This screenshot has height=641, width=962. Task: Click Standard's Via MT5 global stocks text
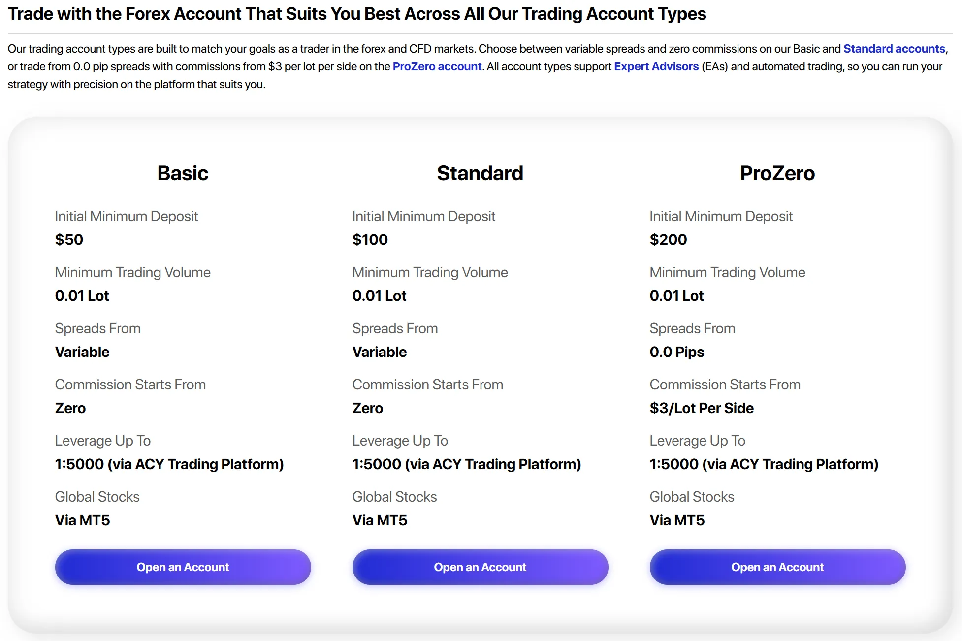pos(380,520)
